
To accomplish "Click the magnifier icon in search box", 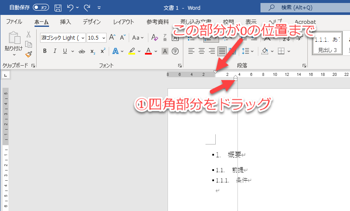I will [x=271, y=8].
